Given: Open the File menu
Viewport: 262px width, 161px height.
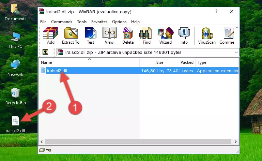Looking at the screenshot, I should [43, 22].
